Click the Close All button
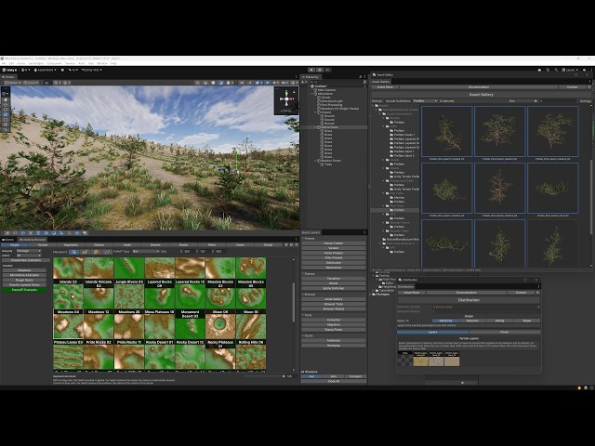This screenshot has height=446, width=595. coord(334,381)
